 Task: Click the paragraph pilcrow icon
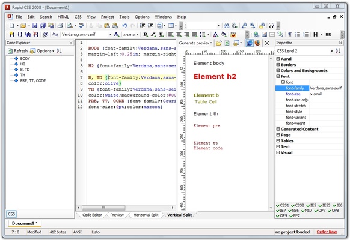[290, 34]
